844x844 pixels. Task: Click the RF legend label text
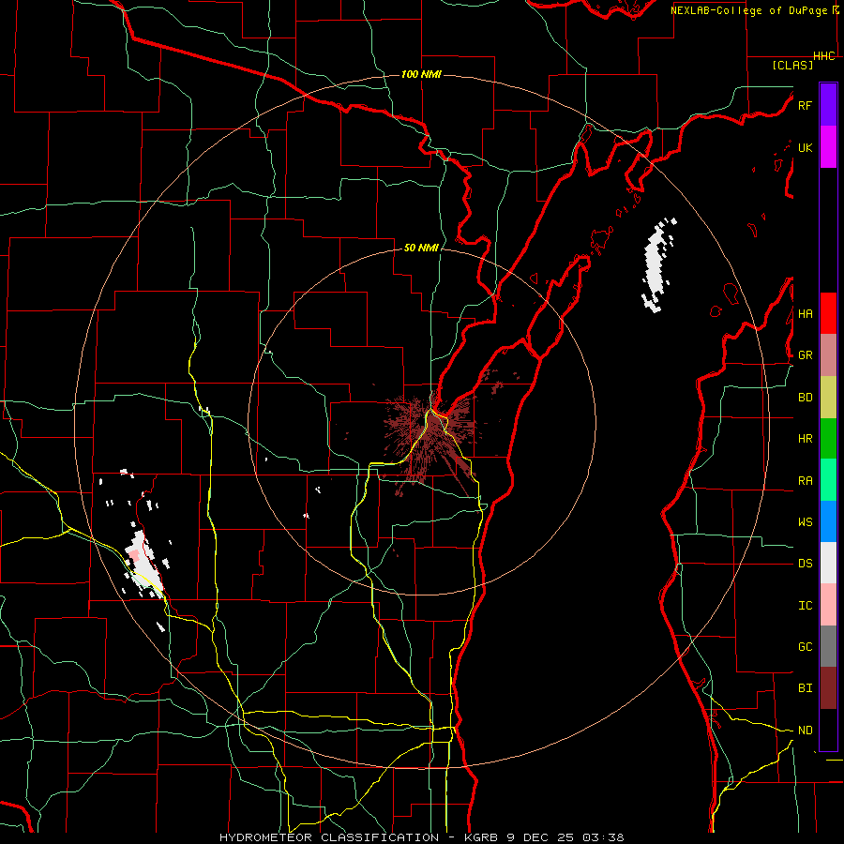click(x=805, y=105)
